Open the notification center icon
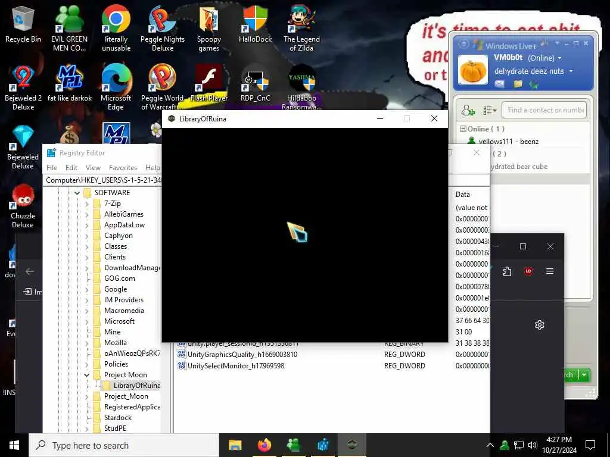 (x=590, y=445)
